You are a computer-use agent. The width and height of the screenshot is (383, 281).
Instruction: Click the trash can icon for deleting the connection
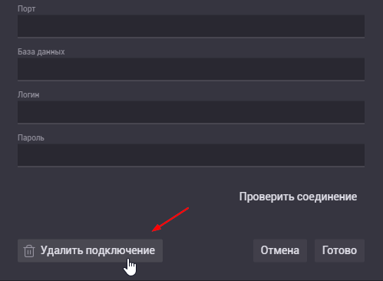[29, 251]
